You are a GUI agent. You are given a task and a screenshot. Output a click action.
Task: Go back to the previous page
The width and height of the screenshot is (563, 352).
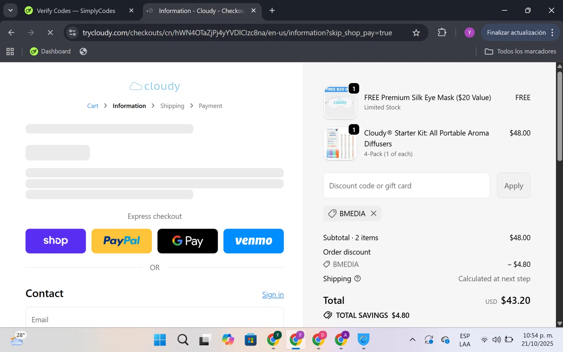pyautogui.click(x=11, y=33)
